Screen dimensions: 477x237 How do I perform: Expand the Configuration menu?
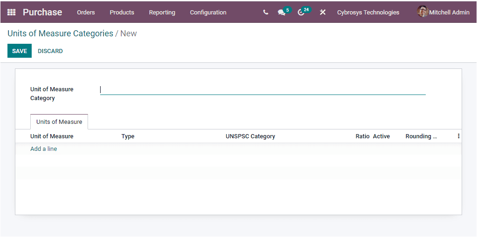point(208,13)
